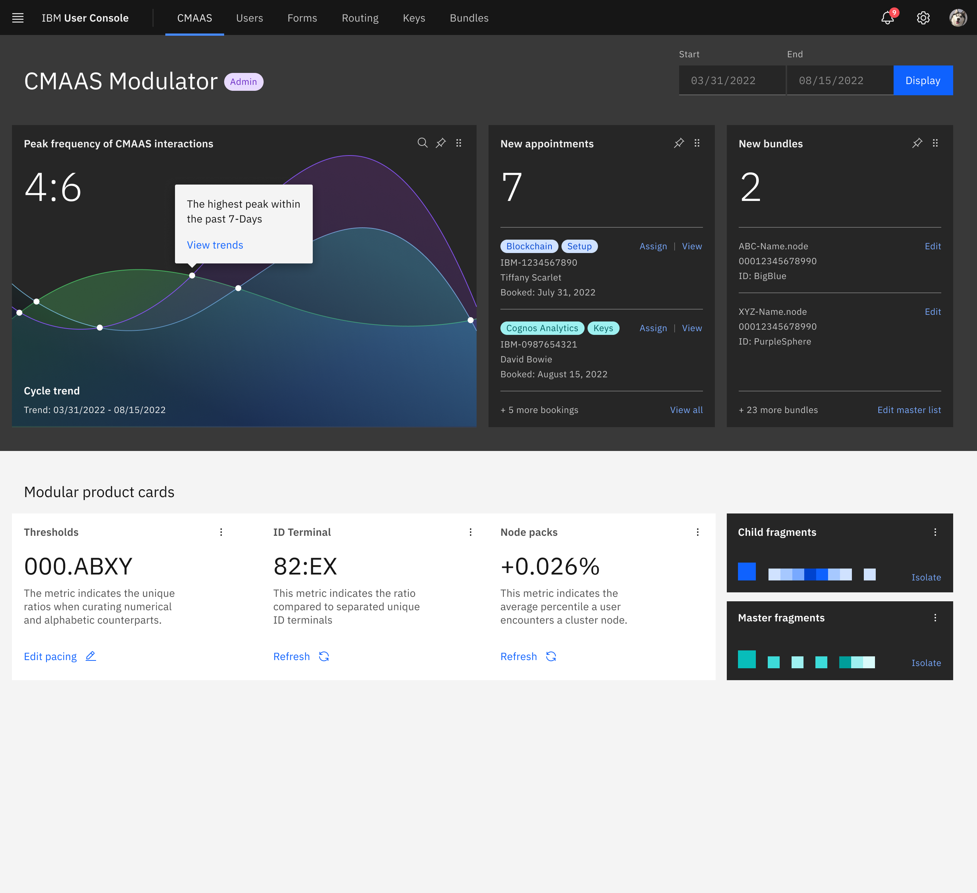Open the Thresholds card overflow menu
Screen dimensions: 977x893
221,532
